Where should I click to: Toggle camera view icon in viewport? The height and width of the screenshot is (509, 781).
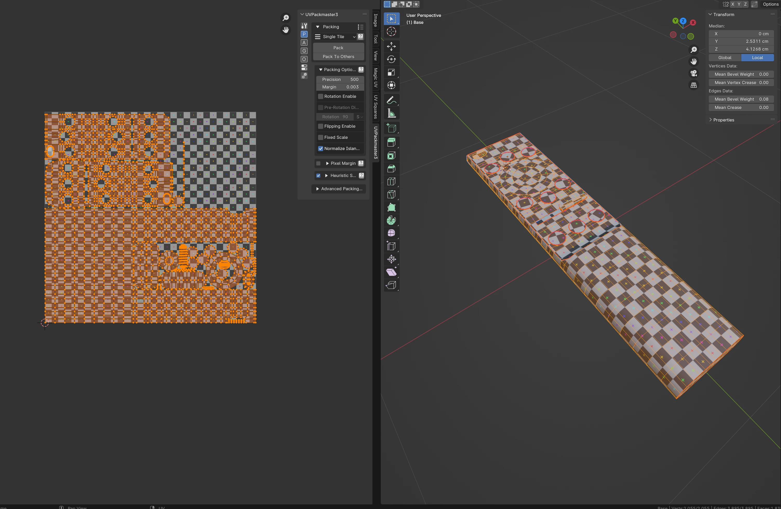pos(694,73)
